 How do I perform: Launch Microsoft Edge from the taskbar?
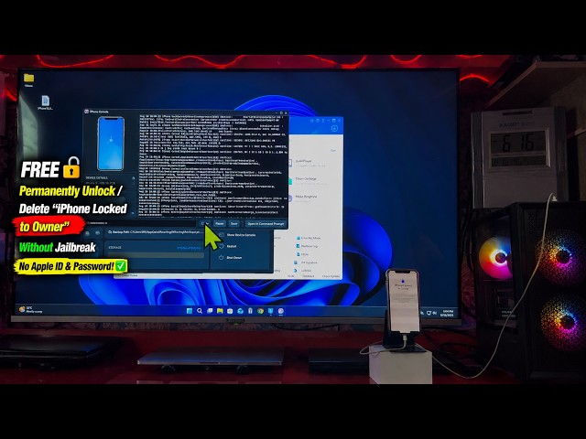[x=240, y=311]
